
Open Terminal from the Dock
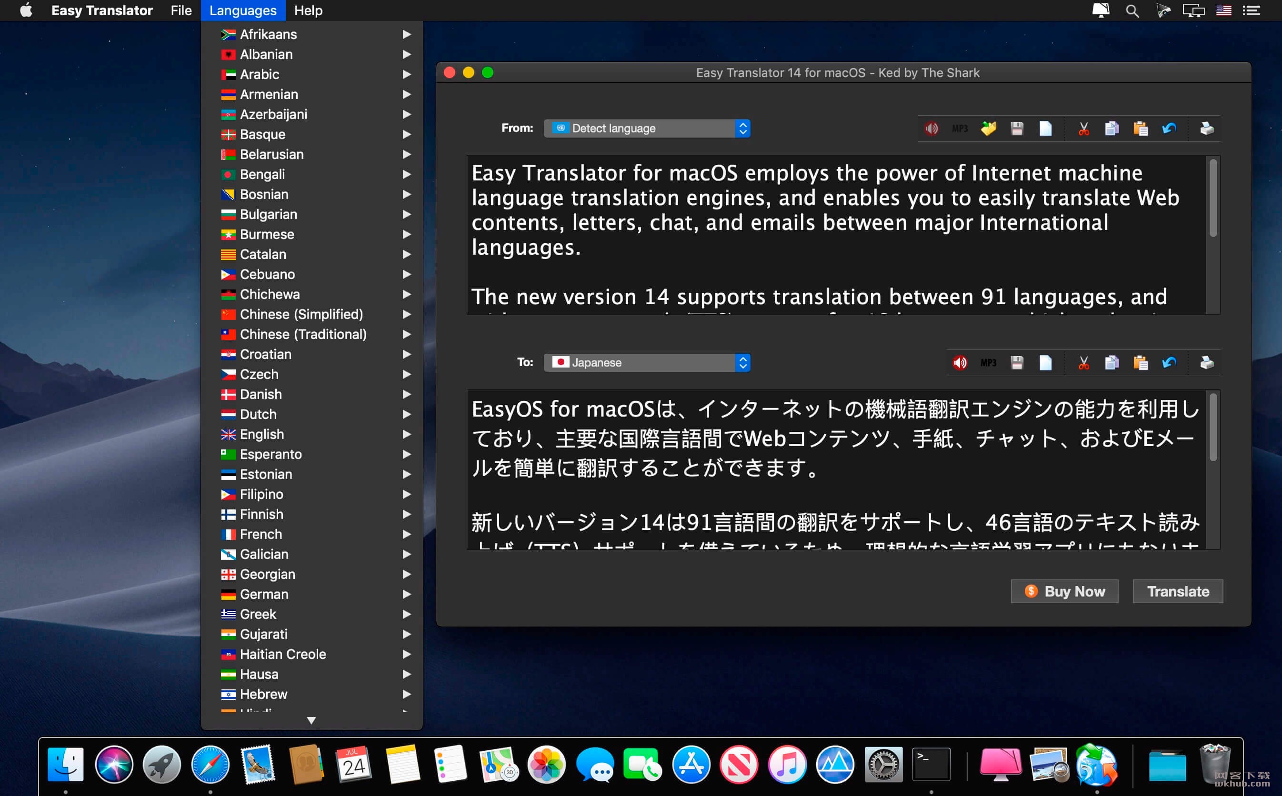click(x=931, y=764)
